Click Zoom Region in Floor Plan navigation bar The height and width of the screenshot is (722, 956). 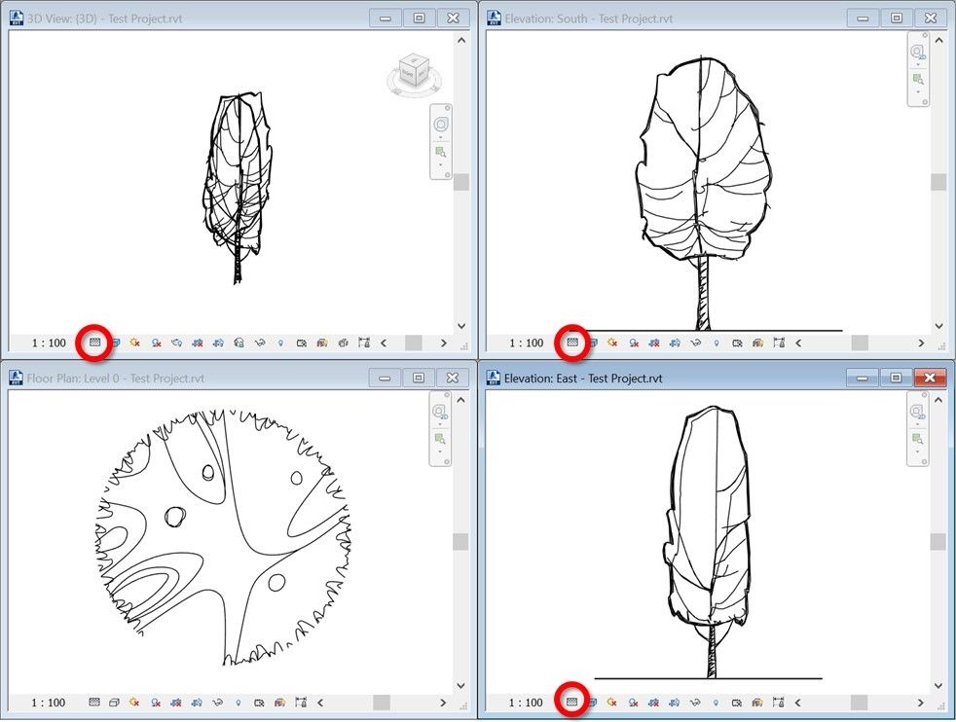[440, 439]
